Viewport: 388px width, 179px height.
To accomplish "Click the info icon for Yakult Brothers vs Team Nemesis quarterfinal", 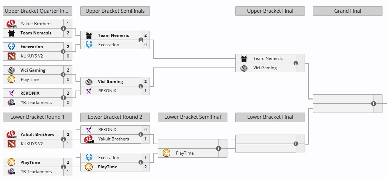I will [x=63, y=28].
